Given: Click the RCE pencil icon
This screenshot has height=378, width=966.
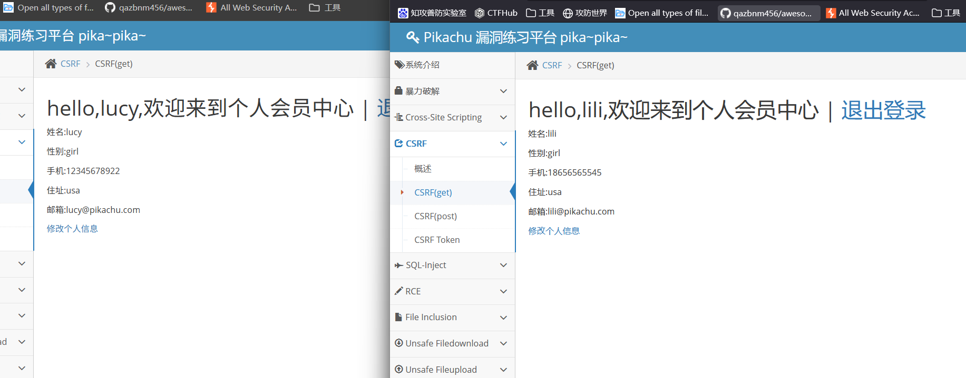Looking at the screenshot, I should coord(399,291).
